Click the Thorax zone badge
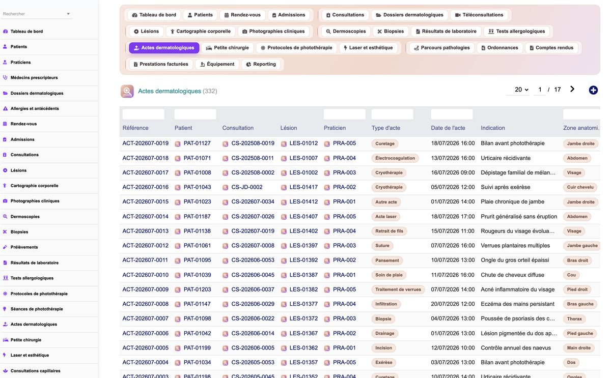The image size is (611, 378). click(x=574, y=319)
